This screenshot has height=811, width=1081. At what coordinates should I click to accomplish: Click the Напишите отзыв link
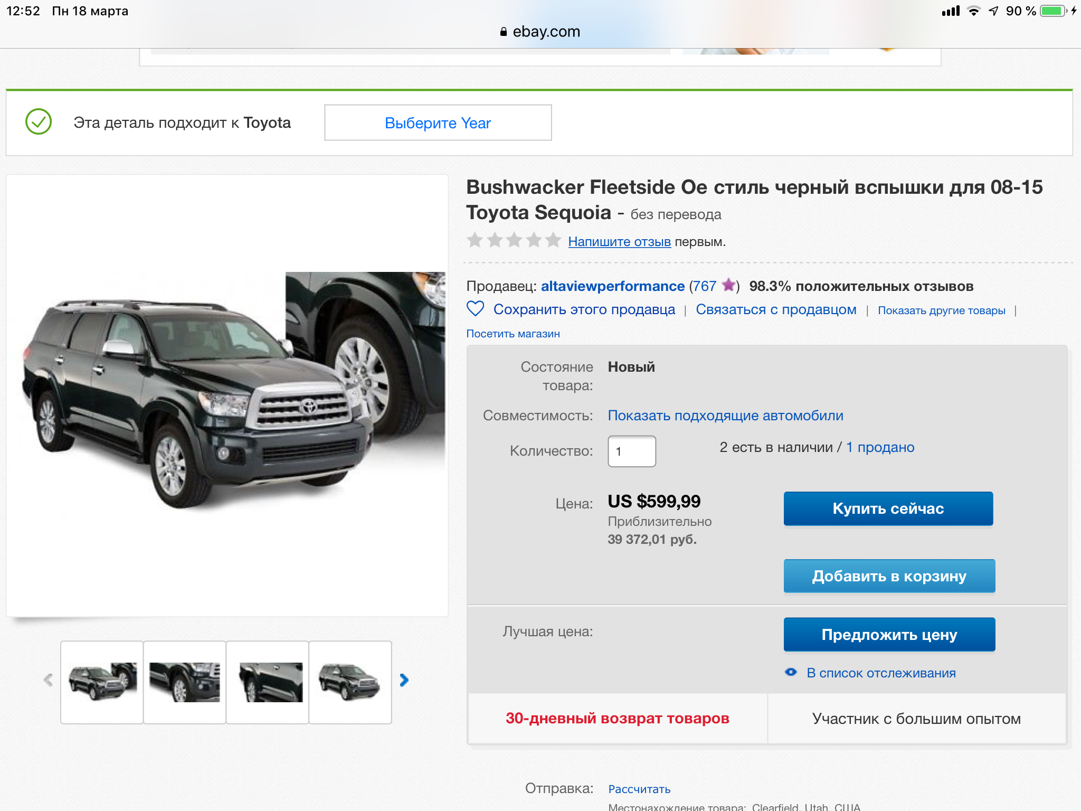point(620,242)
